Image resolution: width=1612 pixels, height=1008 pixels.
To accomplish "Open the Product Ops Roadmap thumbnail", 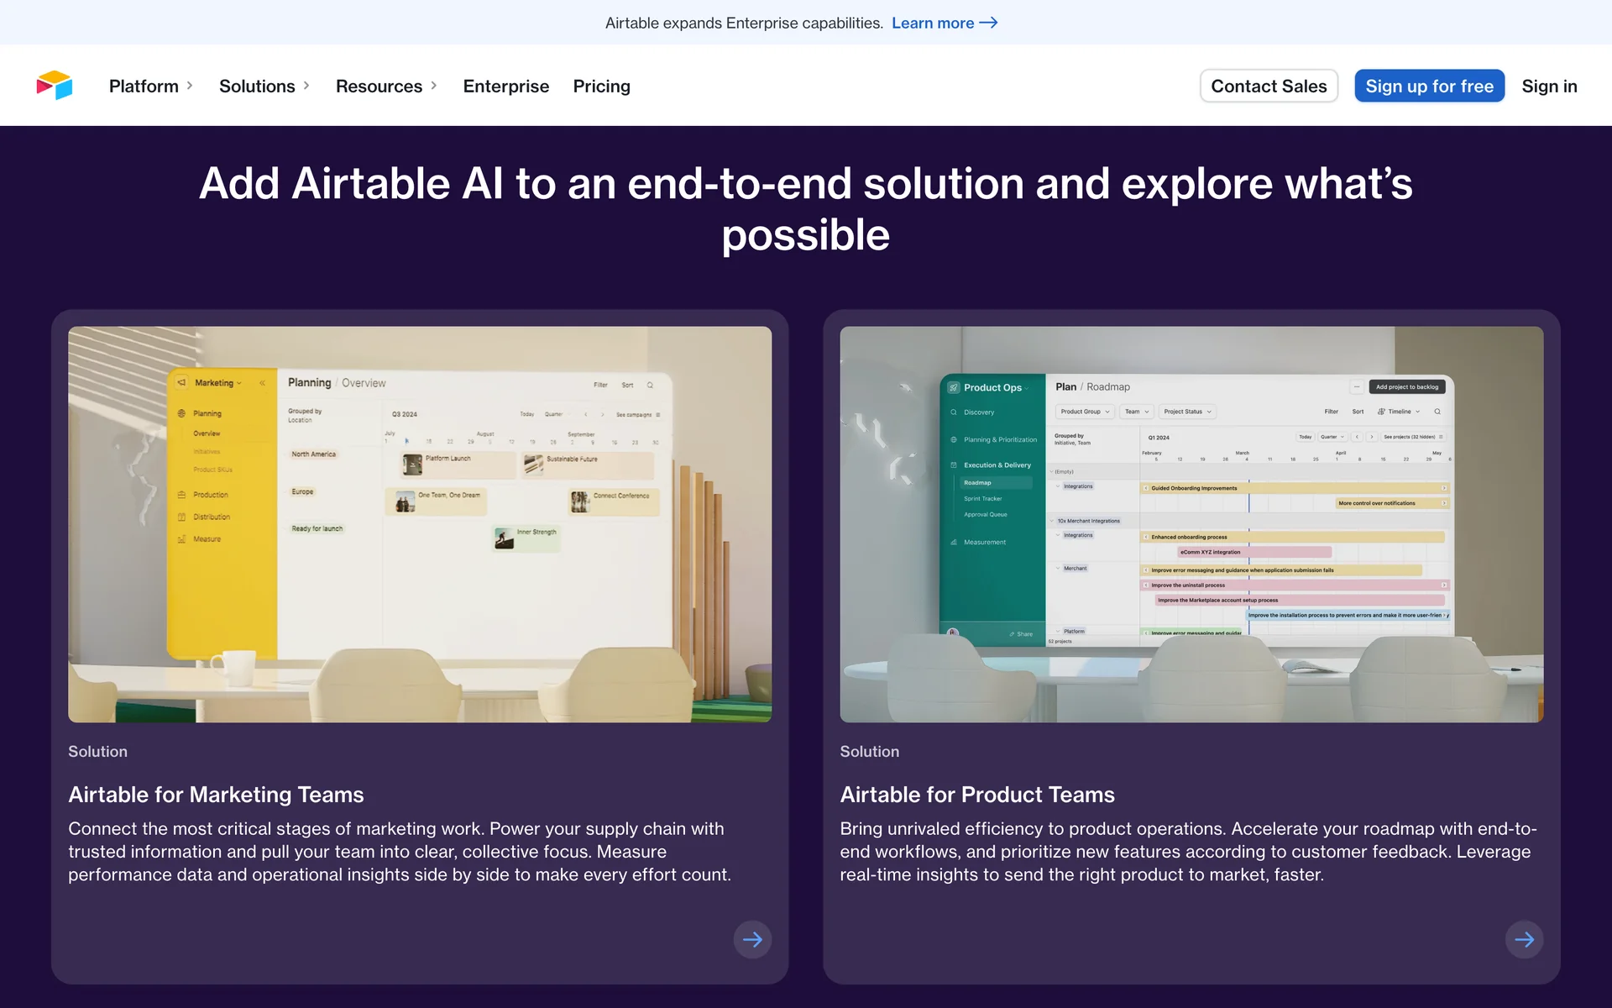I will coord(1191,524).
